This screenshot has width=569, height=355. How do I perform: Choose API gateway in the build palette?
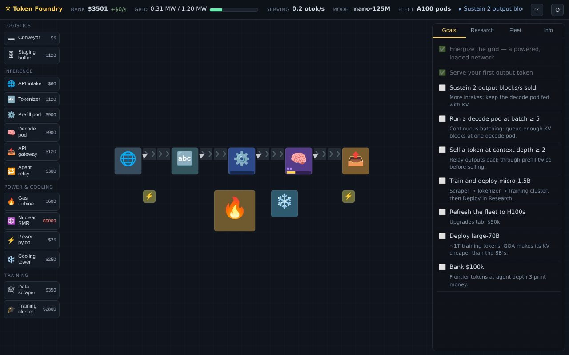tap(32, 152)
